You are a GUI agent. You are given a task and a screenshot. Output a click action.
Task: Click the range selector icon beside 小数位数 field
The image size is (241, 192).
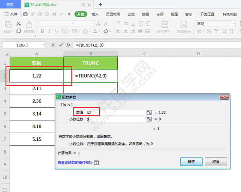(x=149, y=119)
